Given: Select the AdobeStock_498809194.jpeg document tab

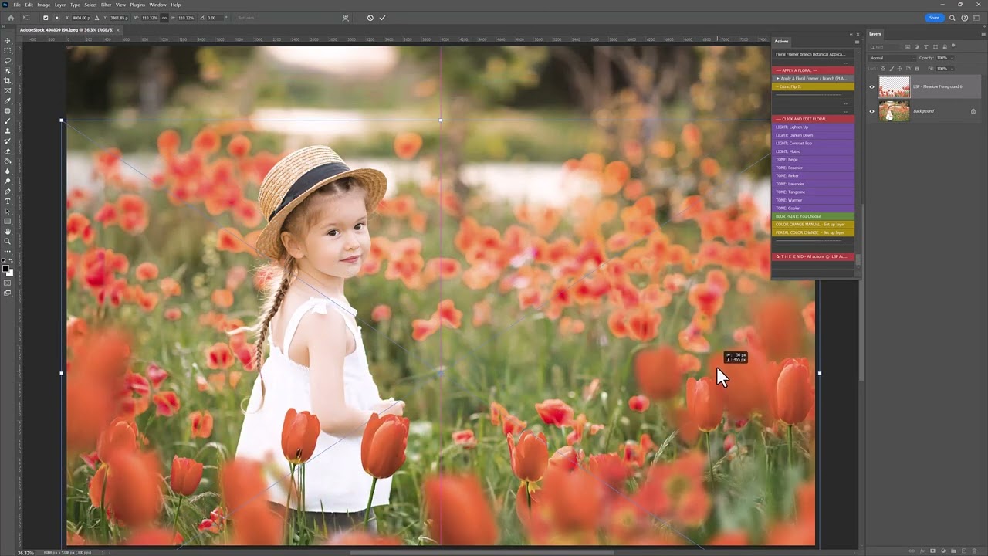Looking at the screenshot, I should [66, 29].
